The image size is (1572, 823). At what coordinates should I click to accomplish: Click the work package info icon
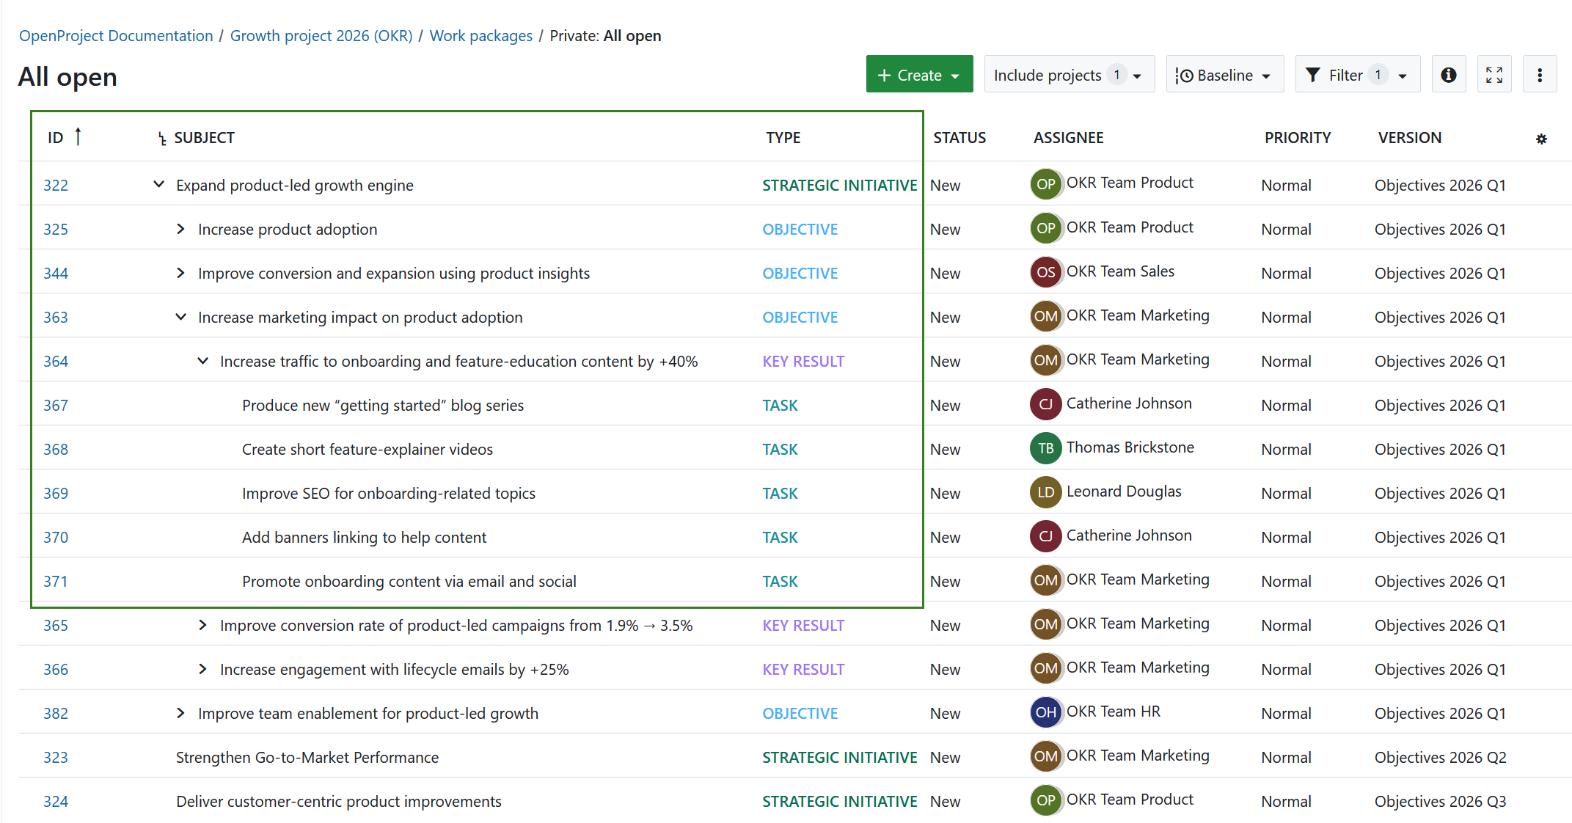coord(1448,73)
